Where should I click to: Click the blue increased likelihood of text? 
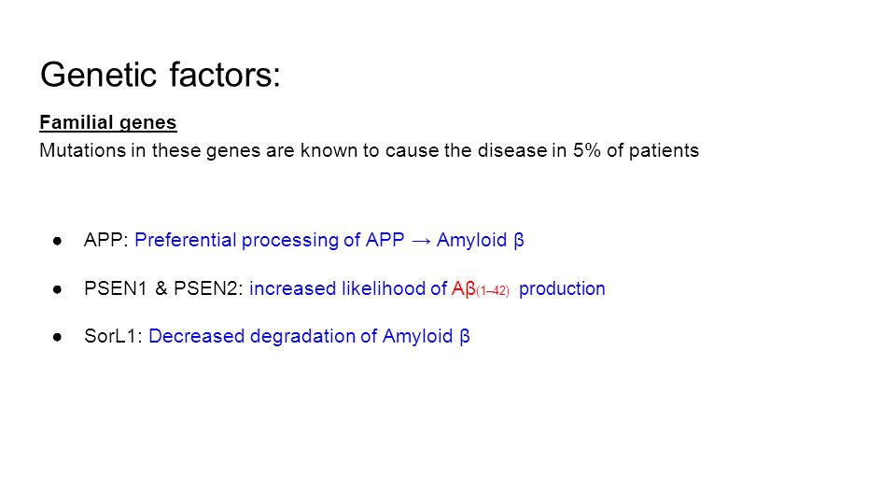click(x=348, y=288)
